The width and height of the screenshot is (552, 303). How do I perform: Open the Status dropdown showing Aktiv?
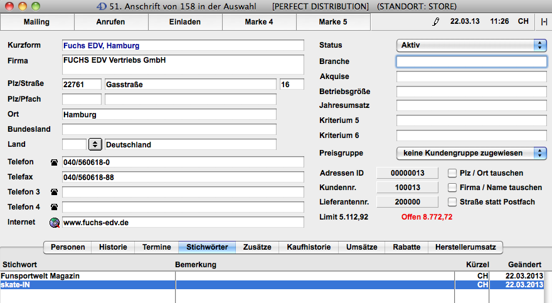point(471,45)
